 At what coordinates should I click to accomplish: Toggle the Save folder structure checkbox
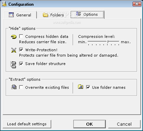pos(21,64)
